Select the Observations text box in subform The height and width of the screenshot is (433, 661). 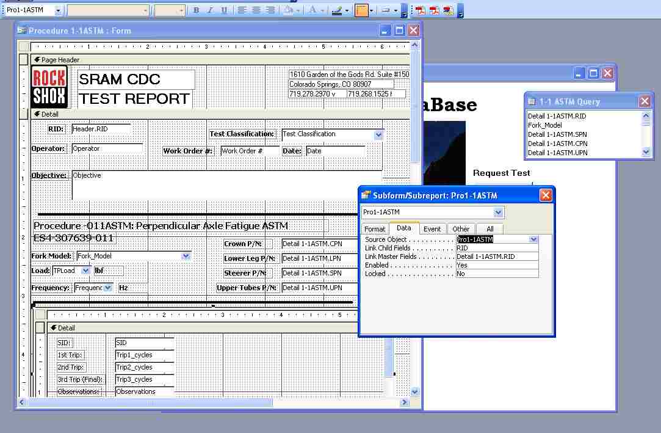(x=144, y=391)
